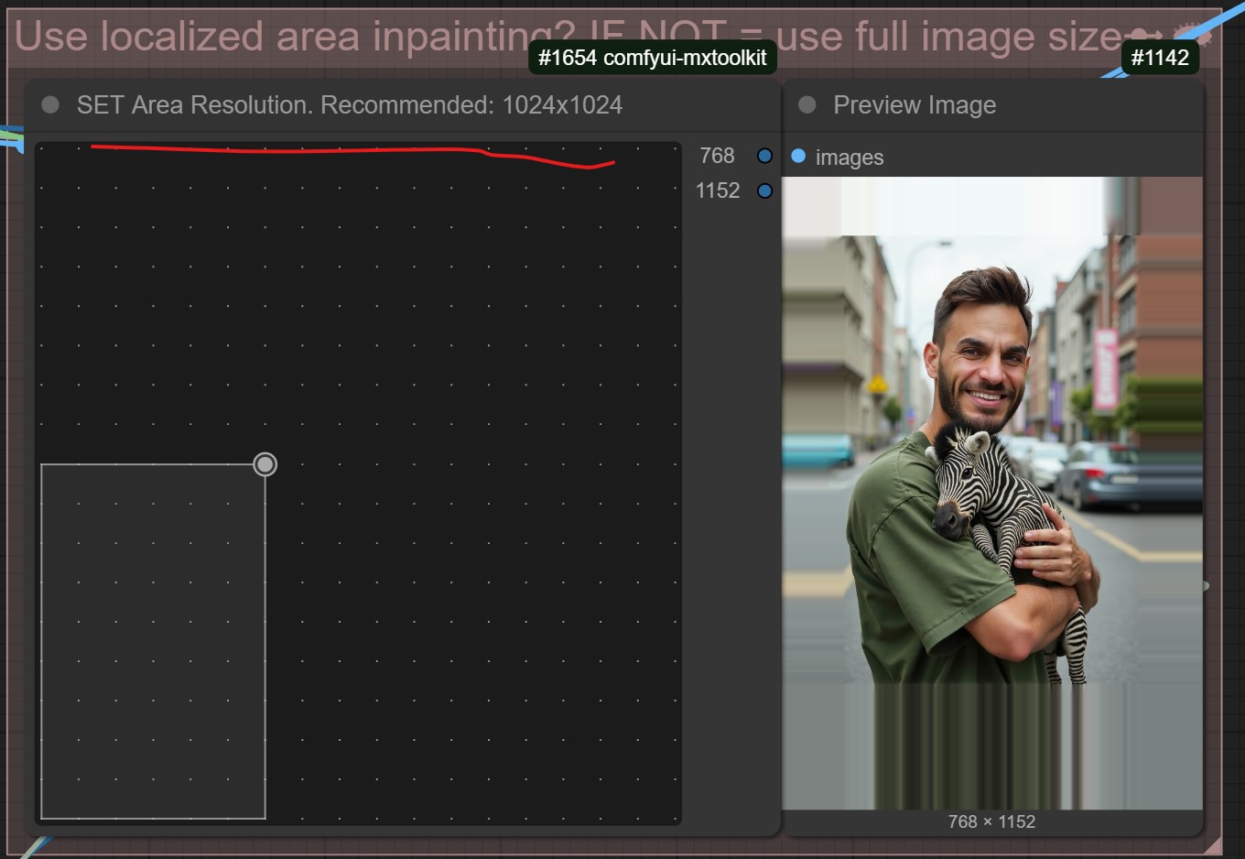Click the 768 output port
Viewport: 1245px width, 859px height.
764,157
